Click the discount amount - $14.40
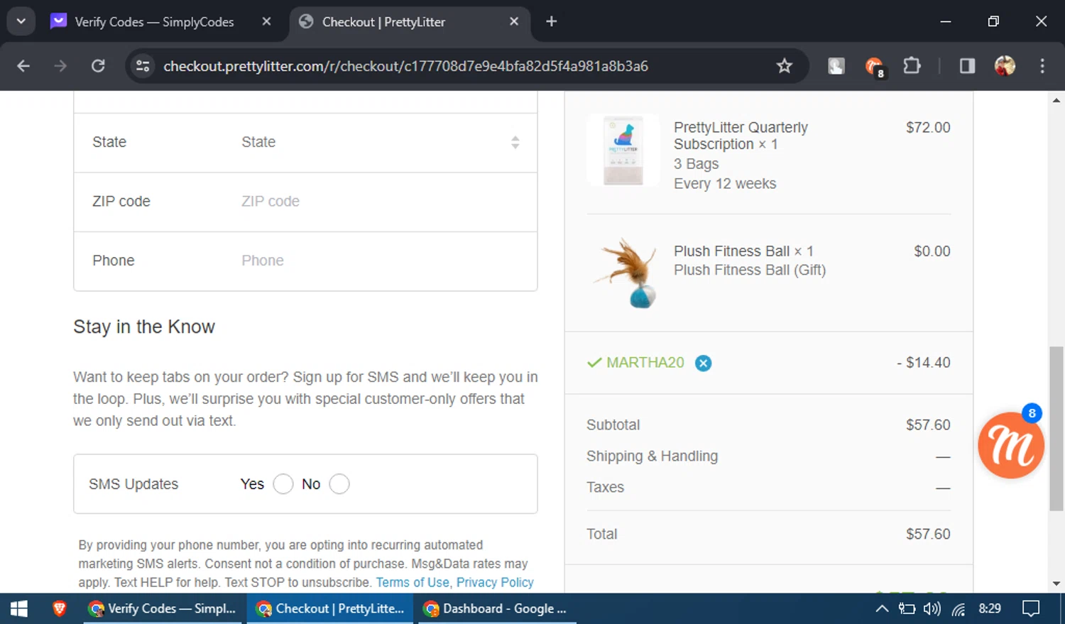The image size is (1065, 624). [x=923, y=363]
